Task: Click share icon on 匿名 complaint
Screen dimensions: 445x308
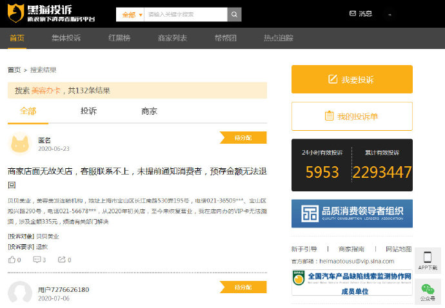Action: pos(61,260)
